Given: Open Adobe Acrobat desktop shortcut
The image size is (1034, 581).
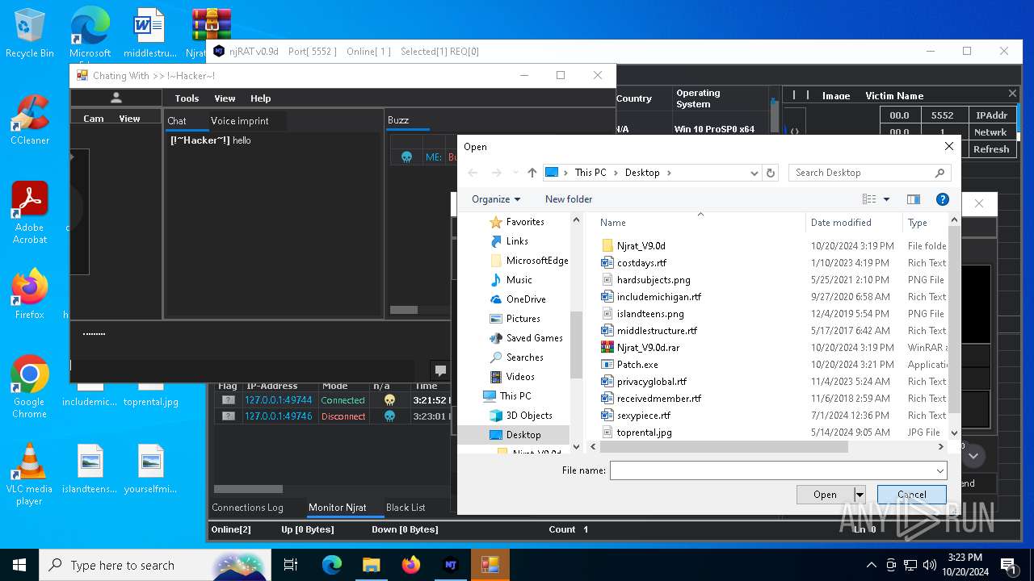Looking at the screenshot, I should 30,213.
